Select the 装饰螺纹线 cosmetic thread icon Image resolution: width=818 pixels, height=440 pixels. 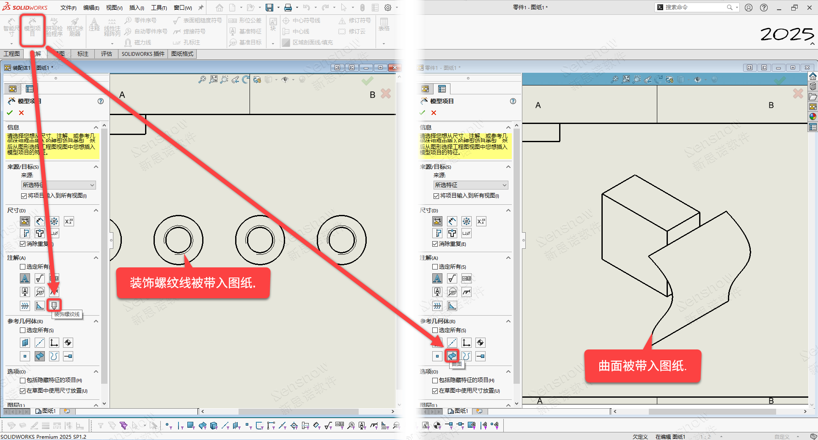(x=54, y=305)
